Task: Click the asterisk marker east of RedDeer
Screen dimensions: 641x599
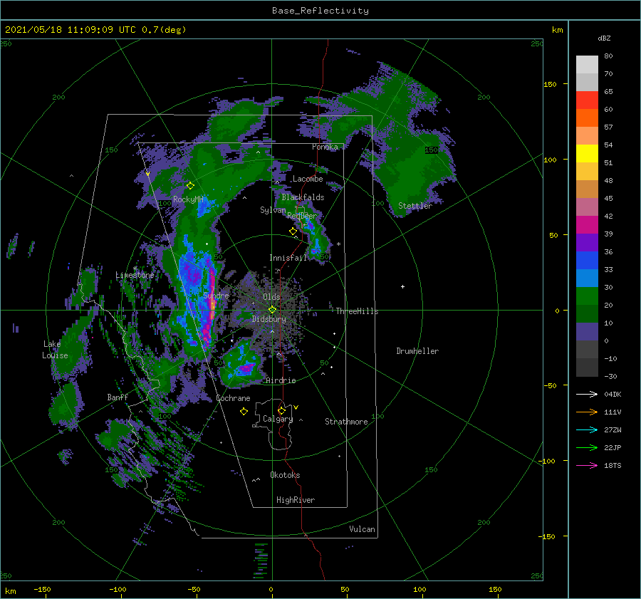Action: click(338, 244)
